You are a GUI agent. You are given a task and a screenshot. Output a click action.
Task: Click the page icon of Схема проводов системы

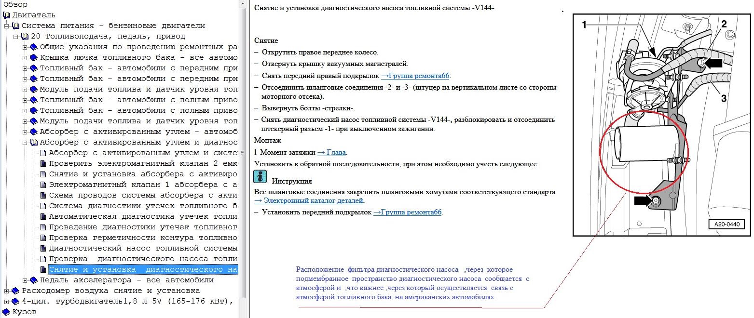43,196
